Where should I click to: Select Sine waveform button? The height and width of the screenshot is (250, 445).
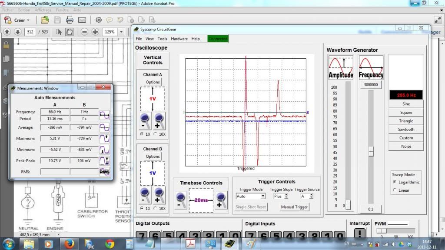[x=406, y=104]
